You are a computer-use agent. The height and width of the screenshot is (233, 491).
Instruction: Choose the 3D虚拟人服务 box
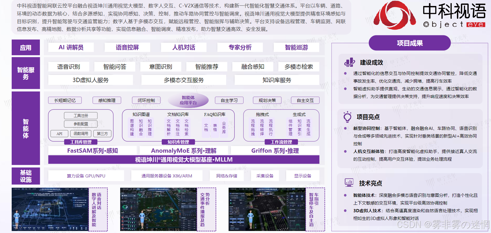point(91,80)
